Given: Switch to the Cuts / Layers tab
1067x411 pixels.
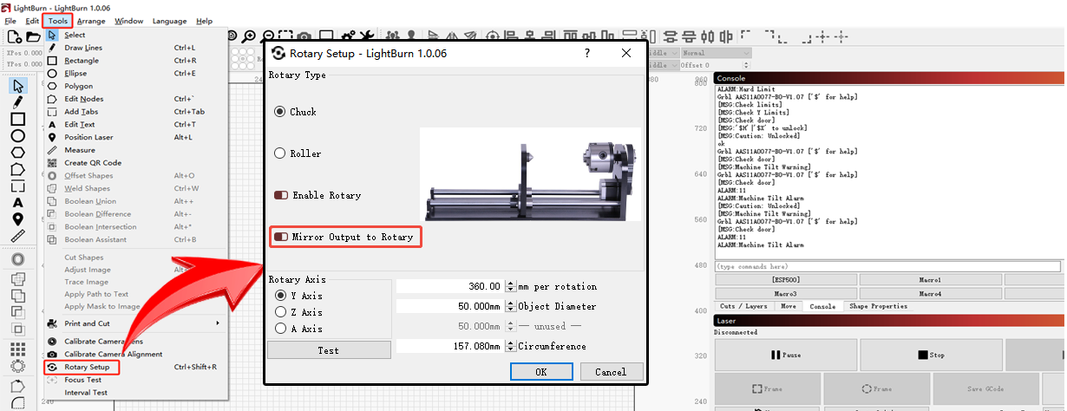Looking at the screenshot, I should [x=743, y=306].
